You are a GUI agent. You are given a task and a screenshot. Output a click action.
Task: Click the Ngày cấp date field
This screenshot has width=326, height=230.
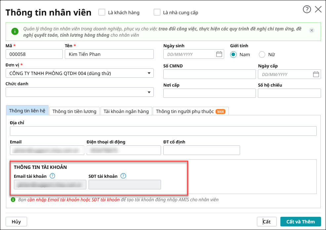click(289, 74)
